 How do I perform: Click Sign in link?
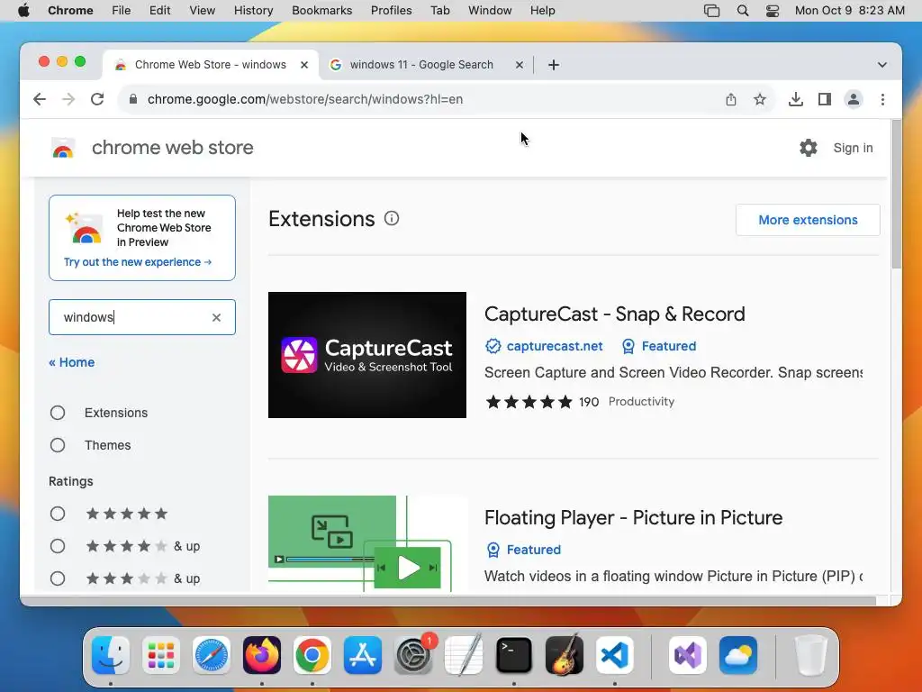click(x=853, y=148)
